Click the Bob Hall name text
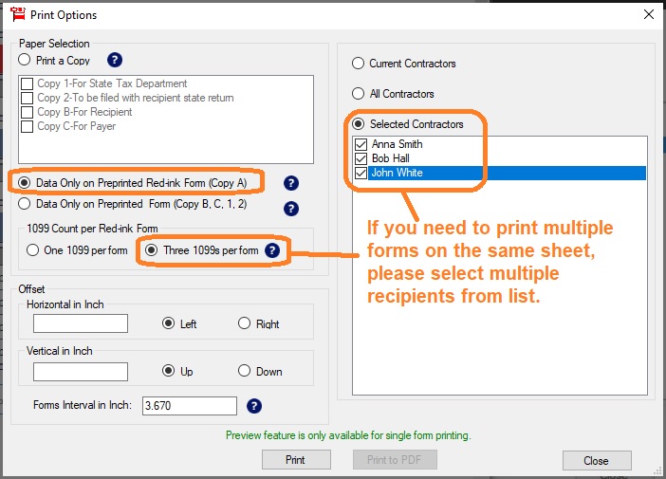Viewport: 666px width, 479px height. [391, 158]
